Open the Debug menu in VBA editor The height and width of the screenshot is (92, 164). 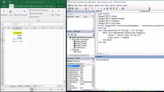point(97,6)
